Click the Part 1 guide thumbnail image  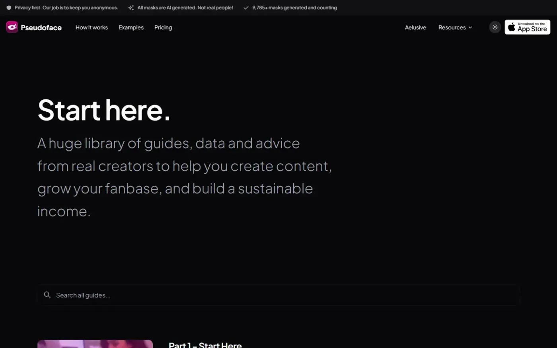click(x=95, y=344)
